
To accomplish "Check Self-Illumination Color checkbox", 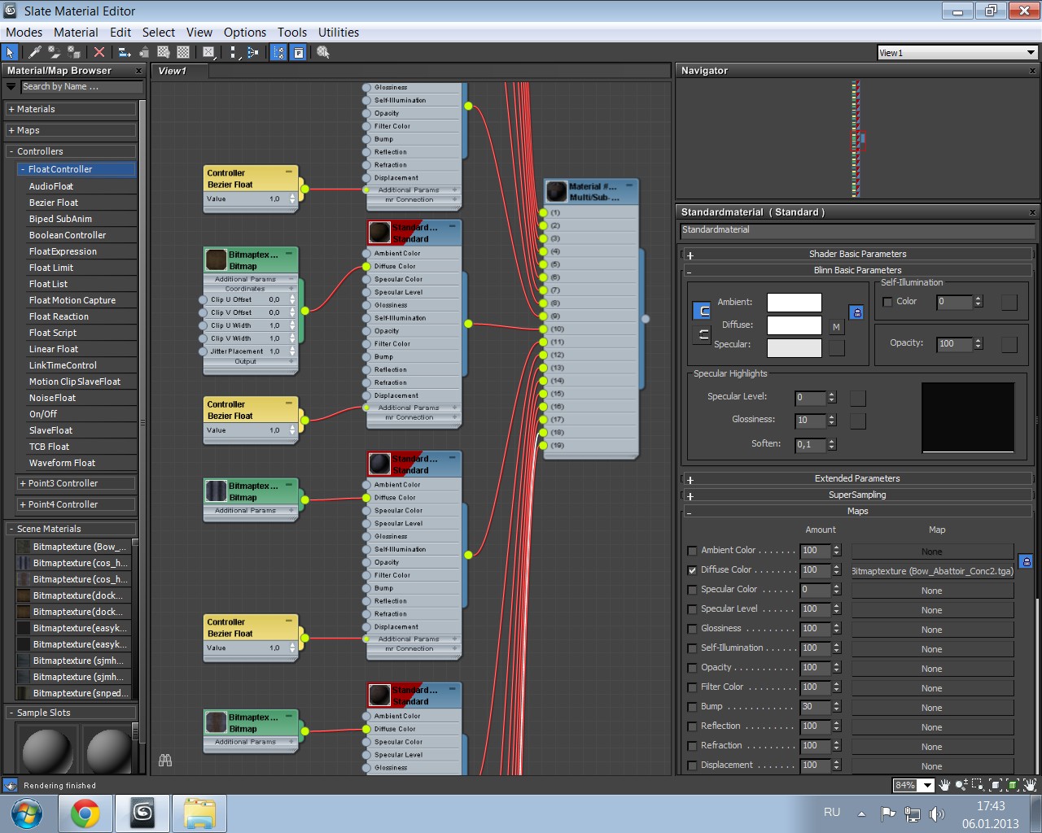I will pyautogui.click(x=887, y=302).
